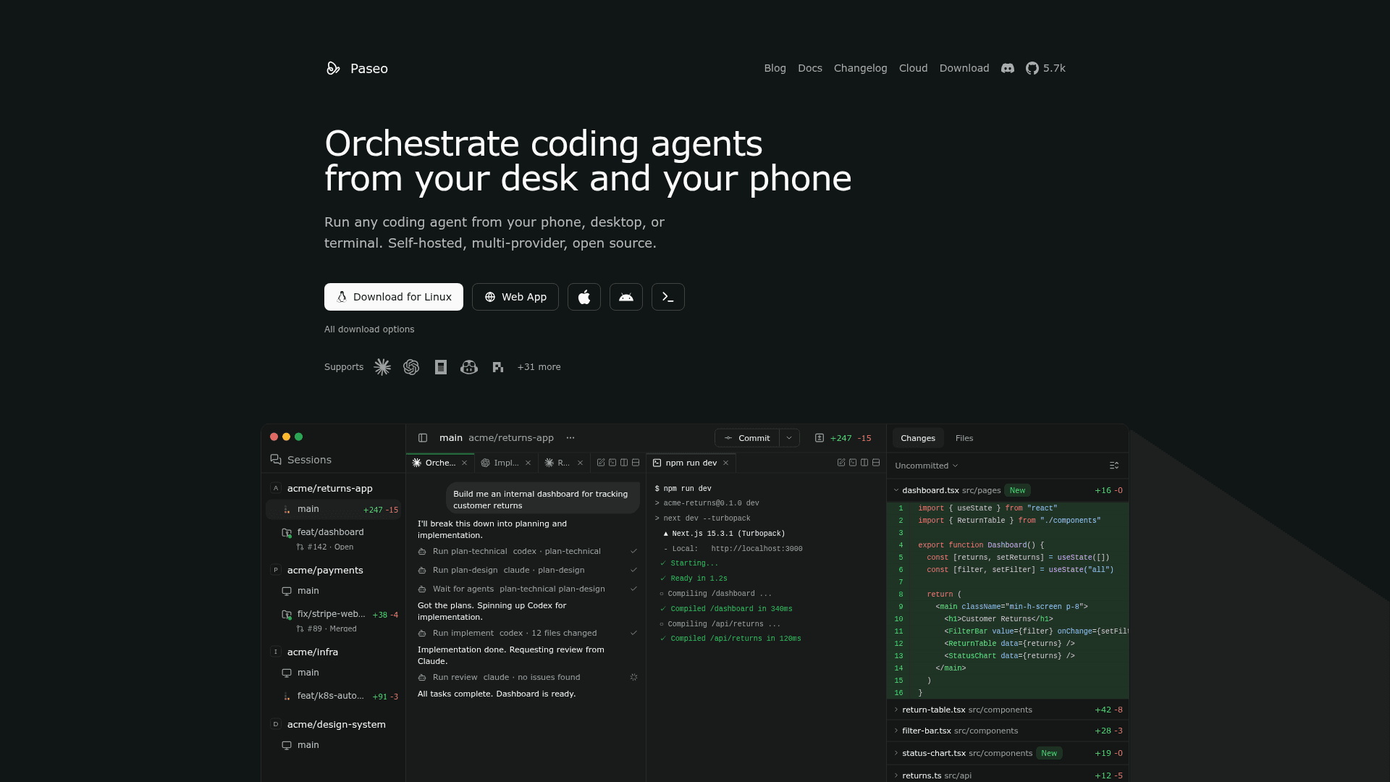Viewport: 1390px width, 782px height.
Task: Click the Claude starburst icon beside Supports
Action: point(382,367)
